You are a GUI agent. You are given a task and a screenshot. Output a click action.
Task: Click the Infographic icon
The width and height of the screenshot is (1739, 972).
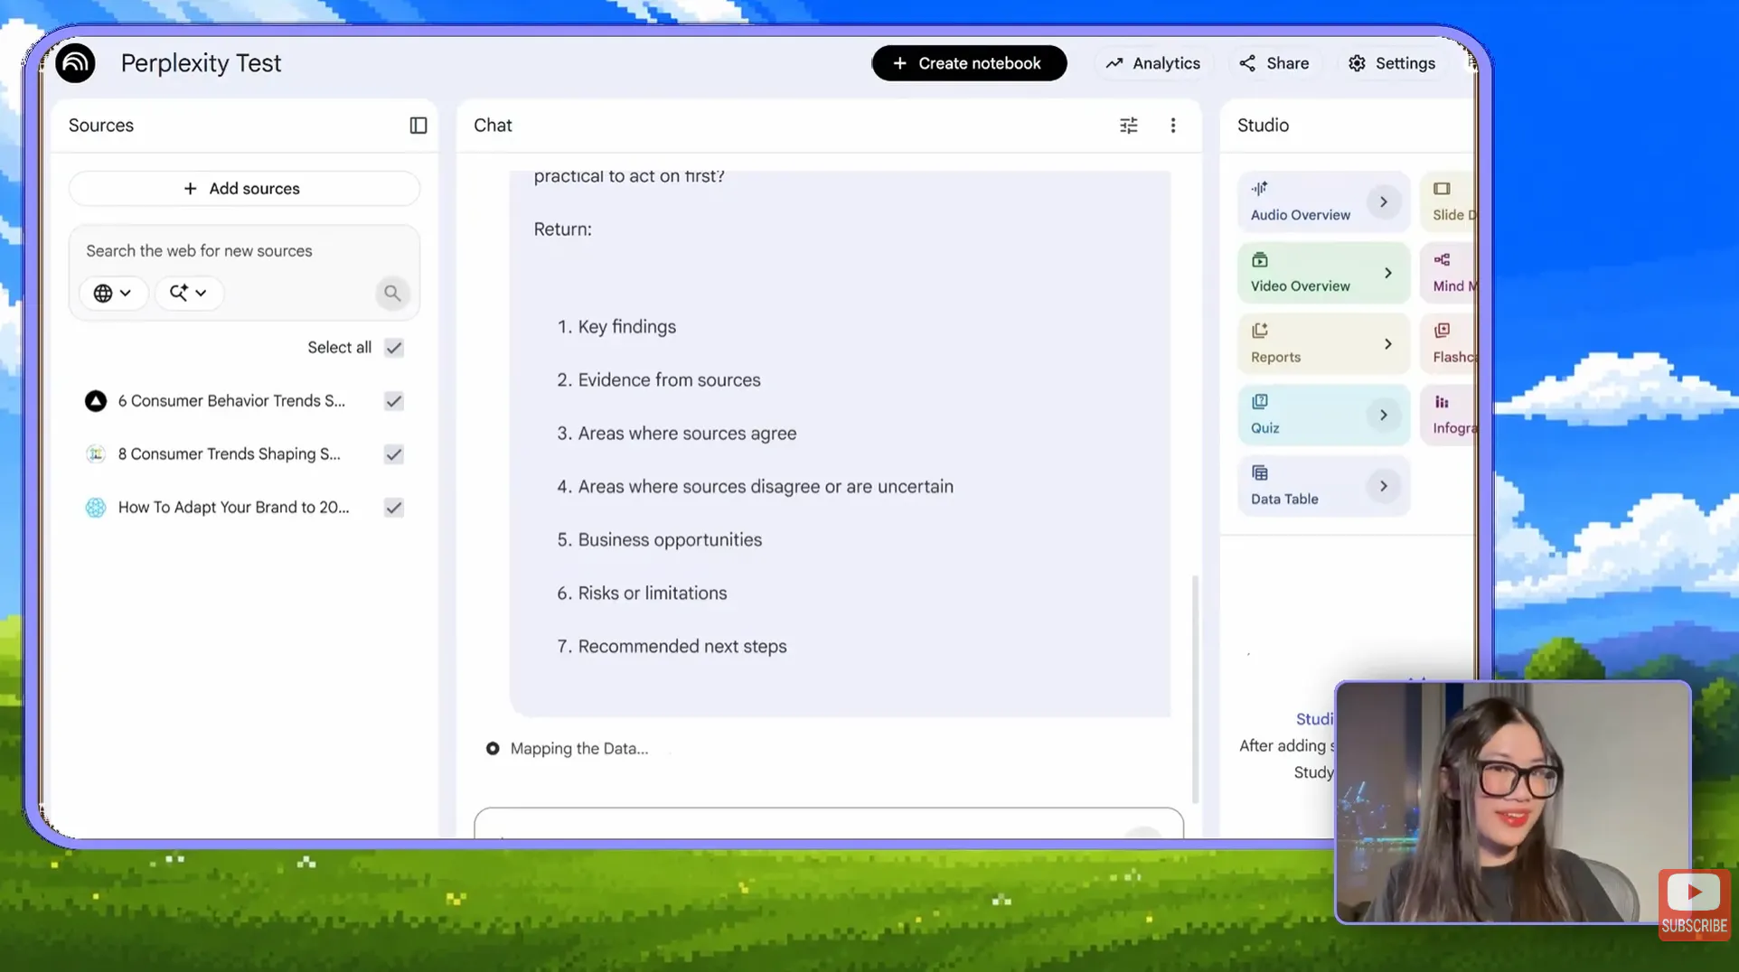pos(1442,402)
